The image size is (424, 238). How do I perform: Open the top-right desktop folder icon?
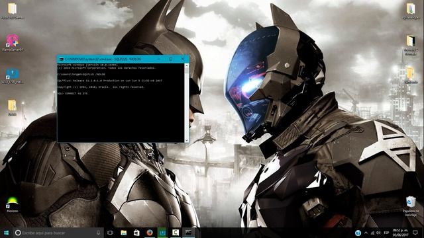411,11
